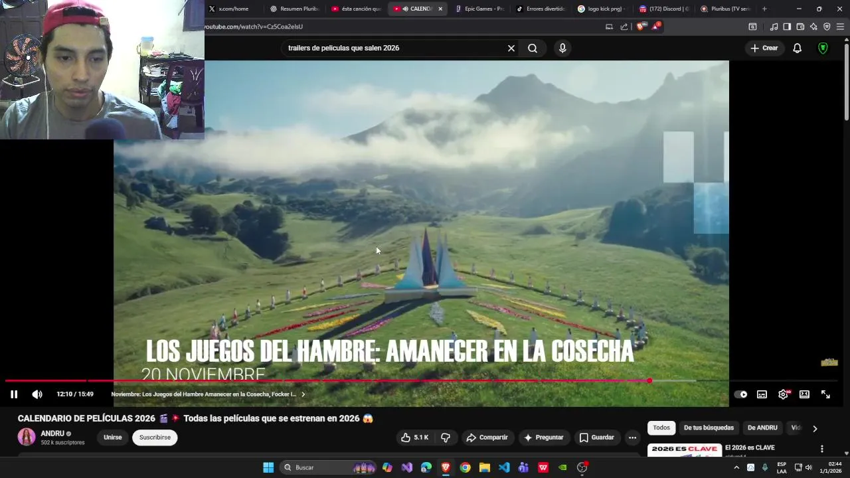The image size is (850, 478).
Task: Open Microsoft Teams from taskbar
Action: pos(523,467)
